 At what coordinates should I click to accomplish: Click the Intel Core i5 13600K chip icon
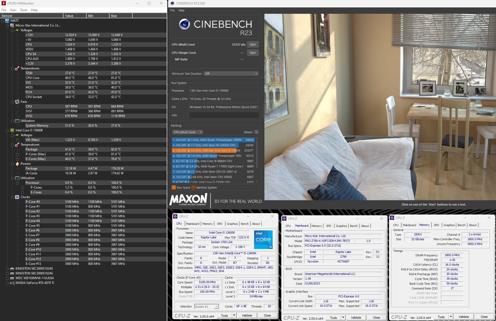coord(12,130)
